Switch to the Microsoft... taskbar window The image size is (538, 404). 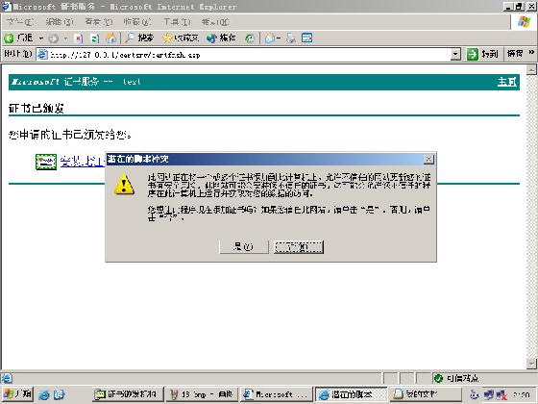click(277, 394)
